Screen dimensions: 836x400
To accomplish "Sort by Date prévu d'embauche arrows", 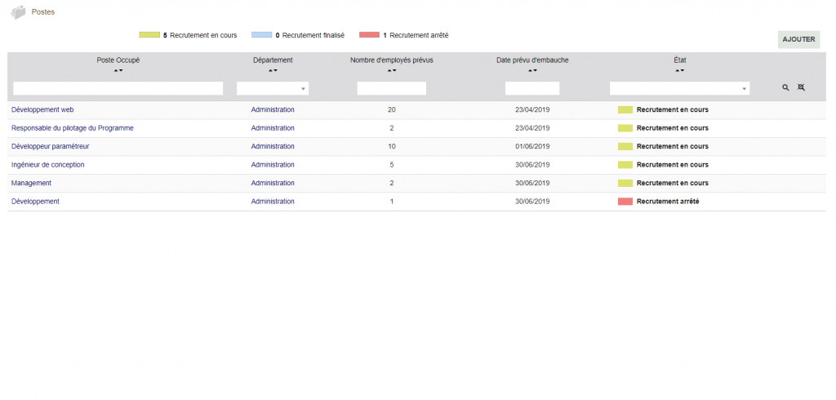I will [x=532, y=71].
